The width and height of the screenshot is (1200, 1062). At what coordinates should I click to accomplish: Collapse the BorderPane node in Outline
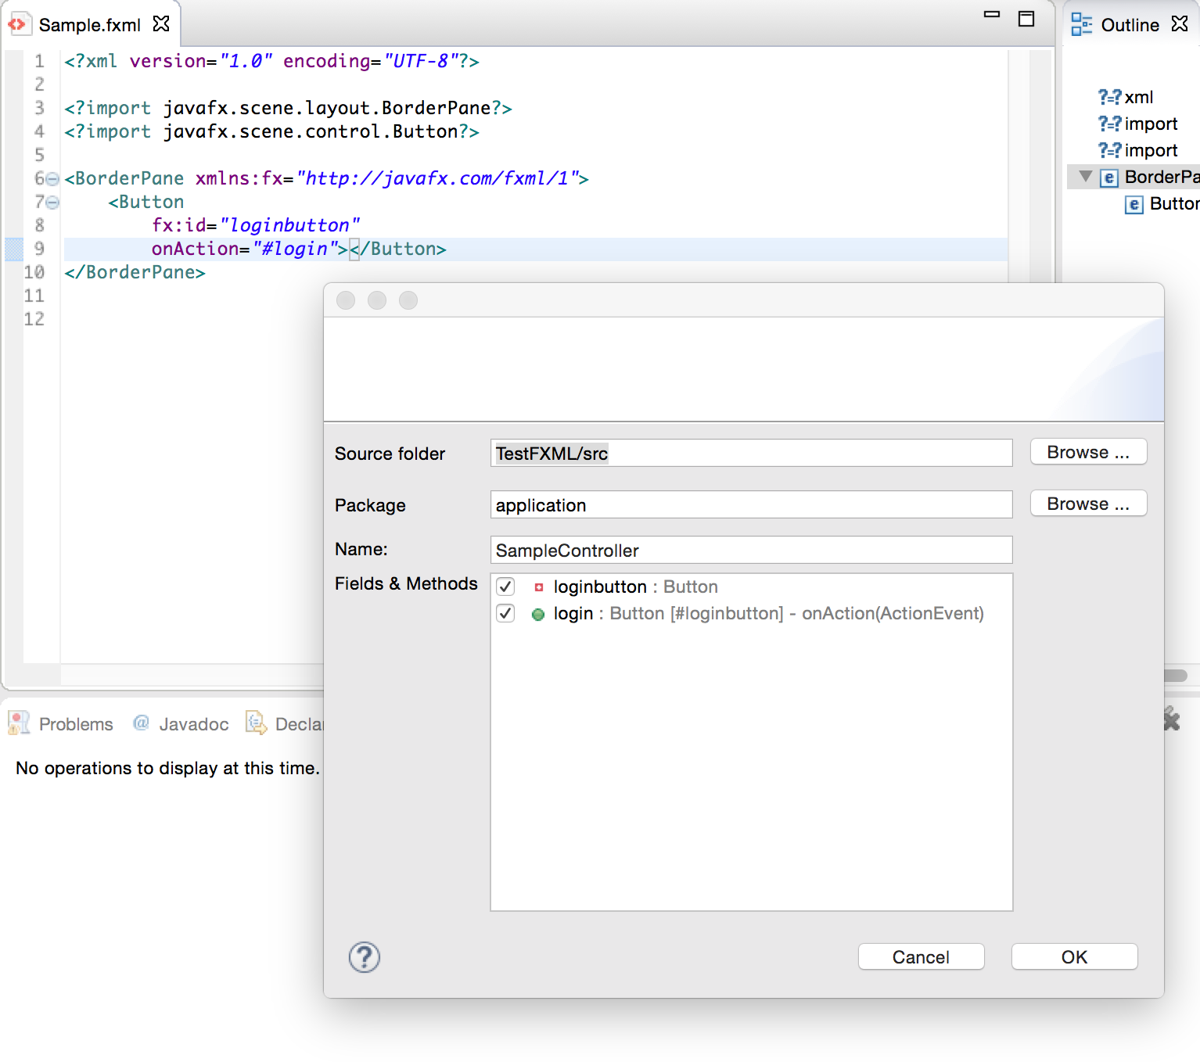(x=1085, y=177)
